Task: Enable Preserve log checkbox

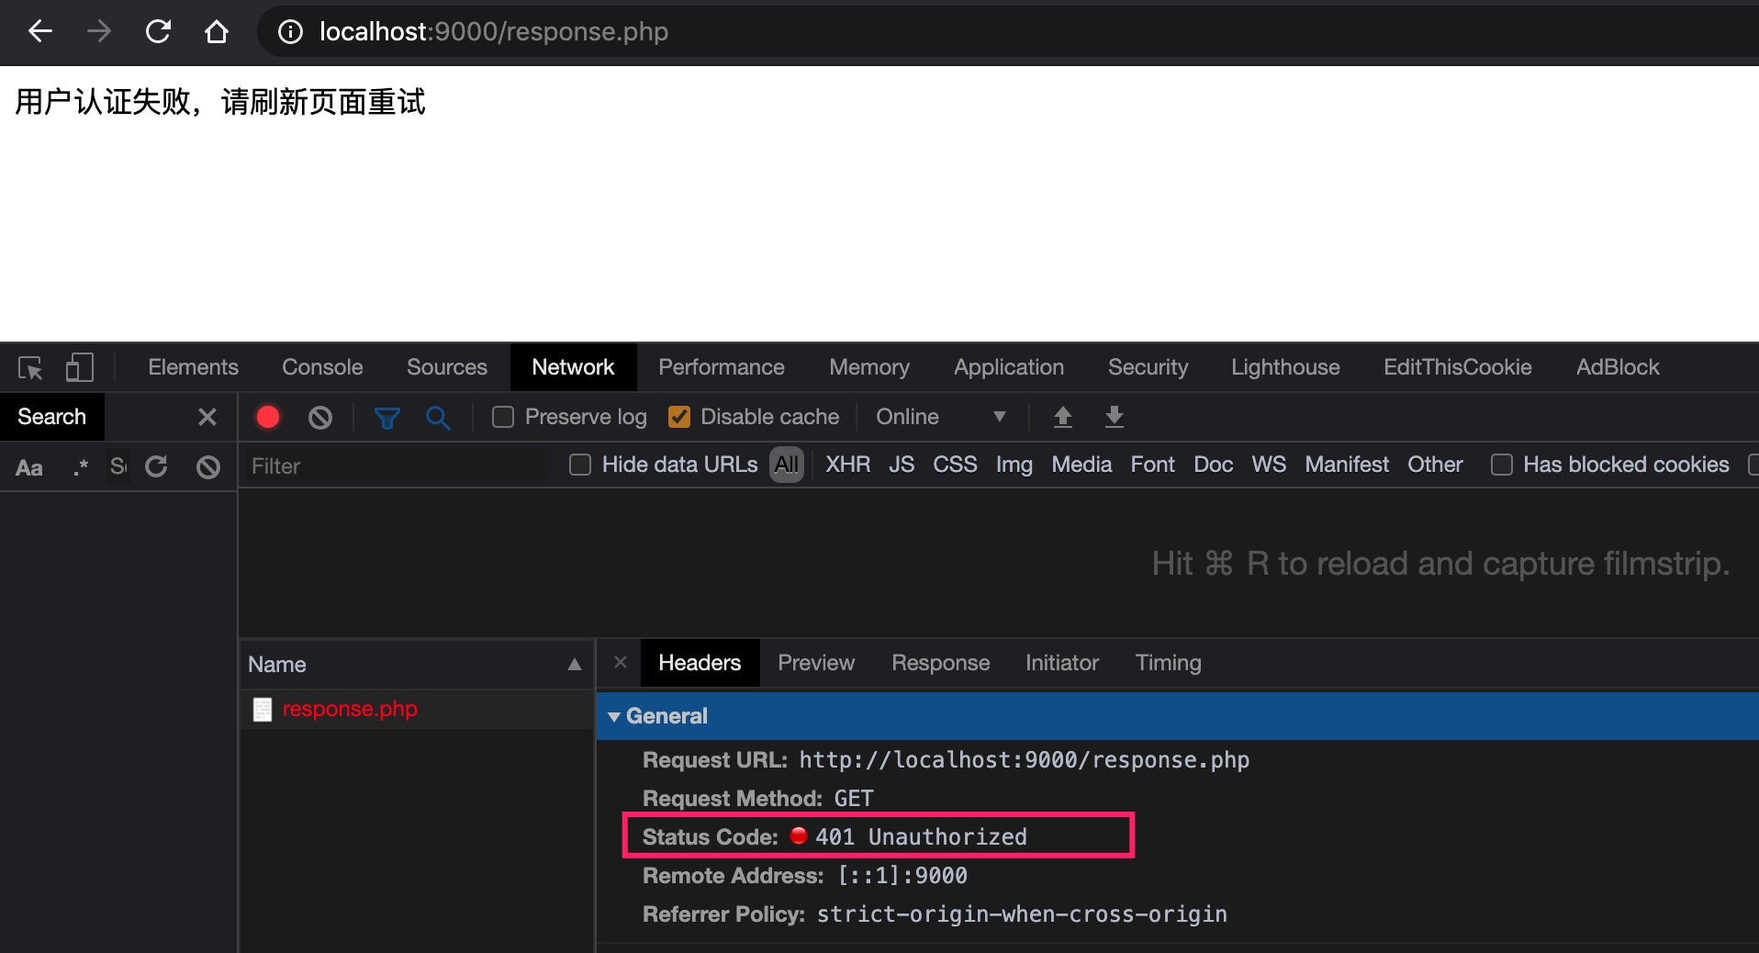Action: click(503, 417)
